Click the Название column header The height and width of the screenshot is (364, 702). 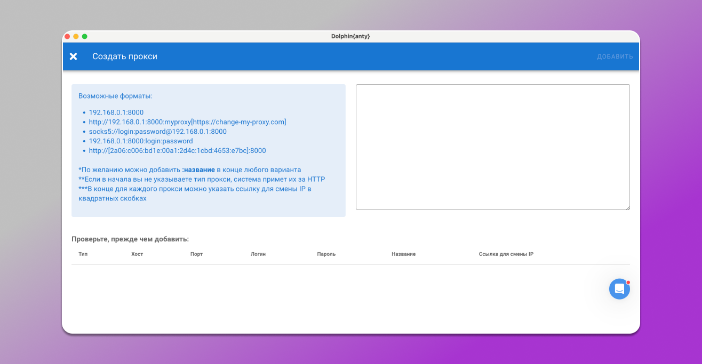(x=403, y=254)
